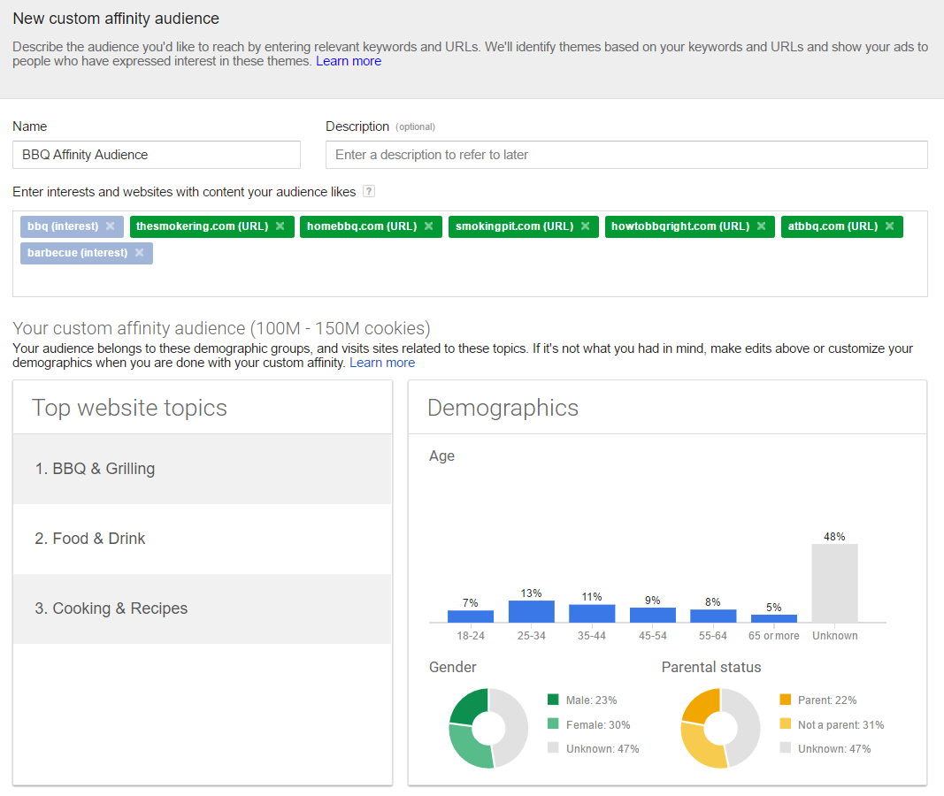944x796 pixels.
Task: Click the Female: 30% legend label
Action: [598, 725]
